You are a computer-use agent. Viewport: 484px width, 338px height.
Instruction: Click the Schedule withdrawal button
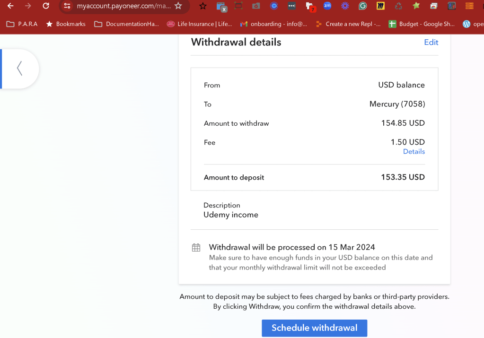314,328
